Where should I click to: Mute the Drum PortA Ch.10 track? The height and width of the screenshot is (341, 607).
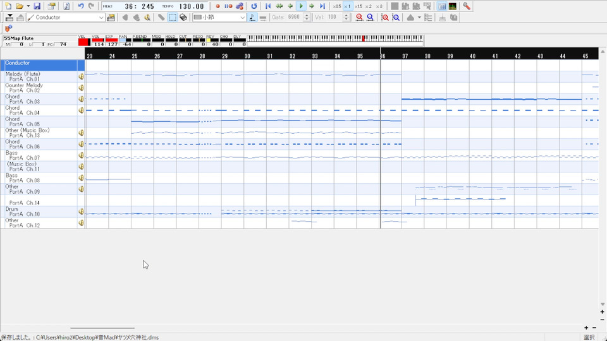click(x=82, y=212)
